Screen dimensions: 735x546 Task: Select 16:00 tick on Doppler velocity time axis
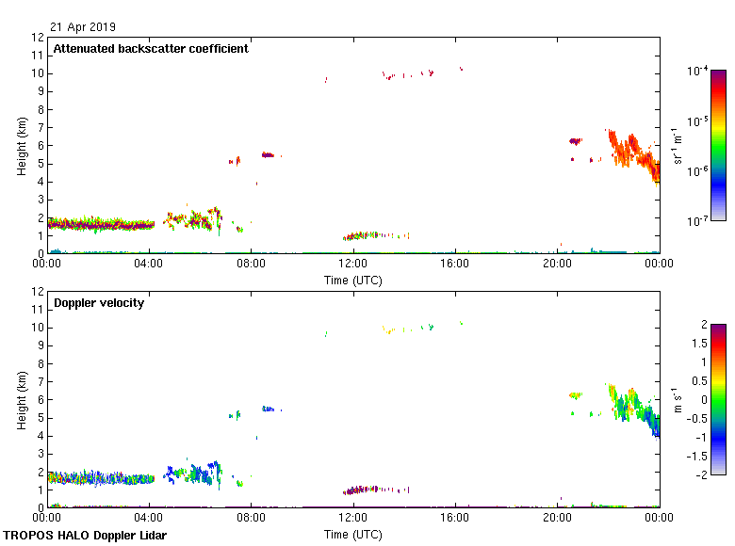point(455,519)
